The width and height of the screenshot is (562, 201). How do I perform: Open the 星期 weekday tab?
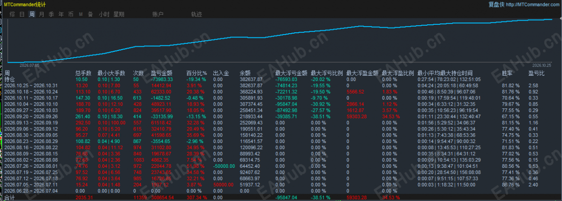coord(119,14)
